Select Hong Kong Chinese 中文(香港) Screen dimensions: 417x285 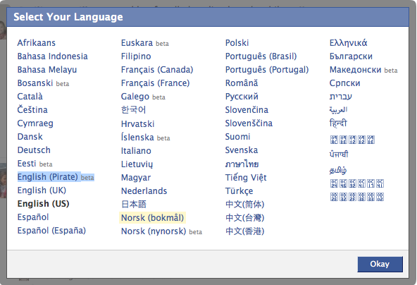click(244, 231)
